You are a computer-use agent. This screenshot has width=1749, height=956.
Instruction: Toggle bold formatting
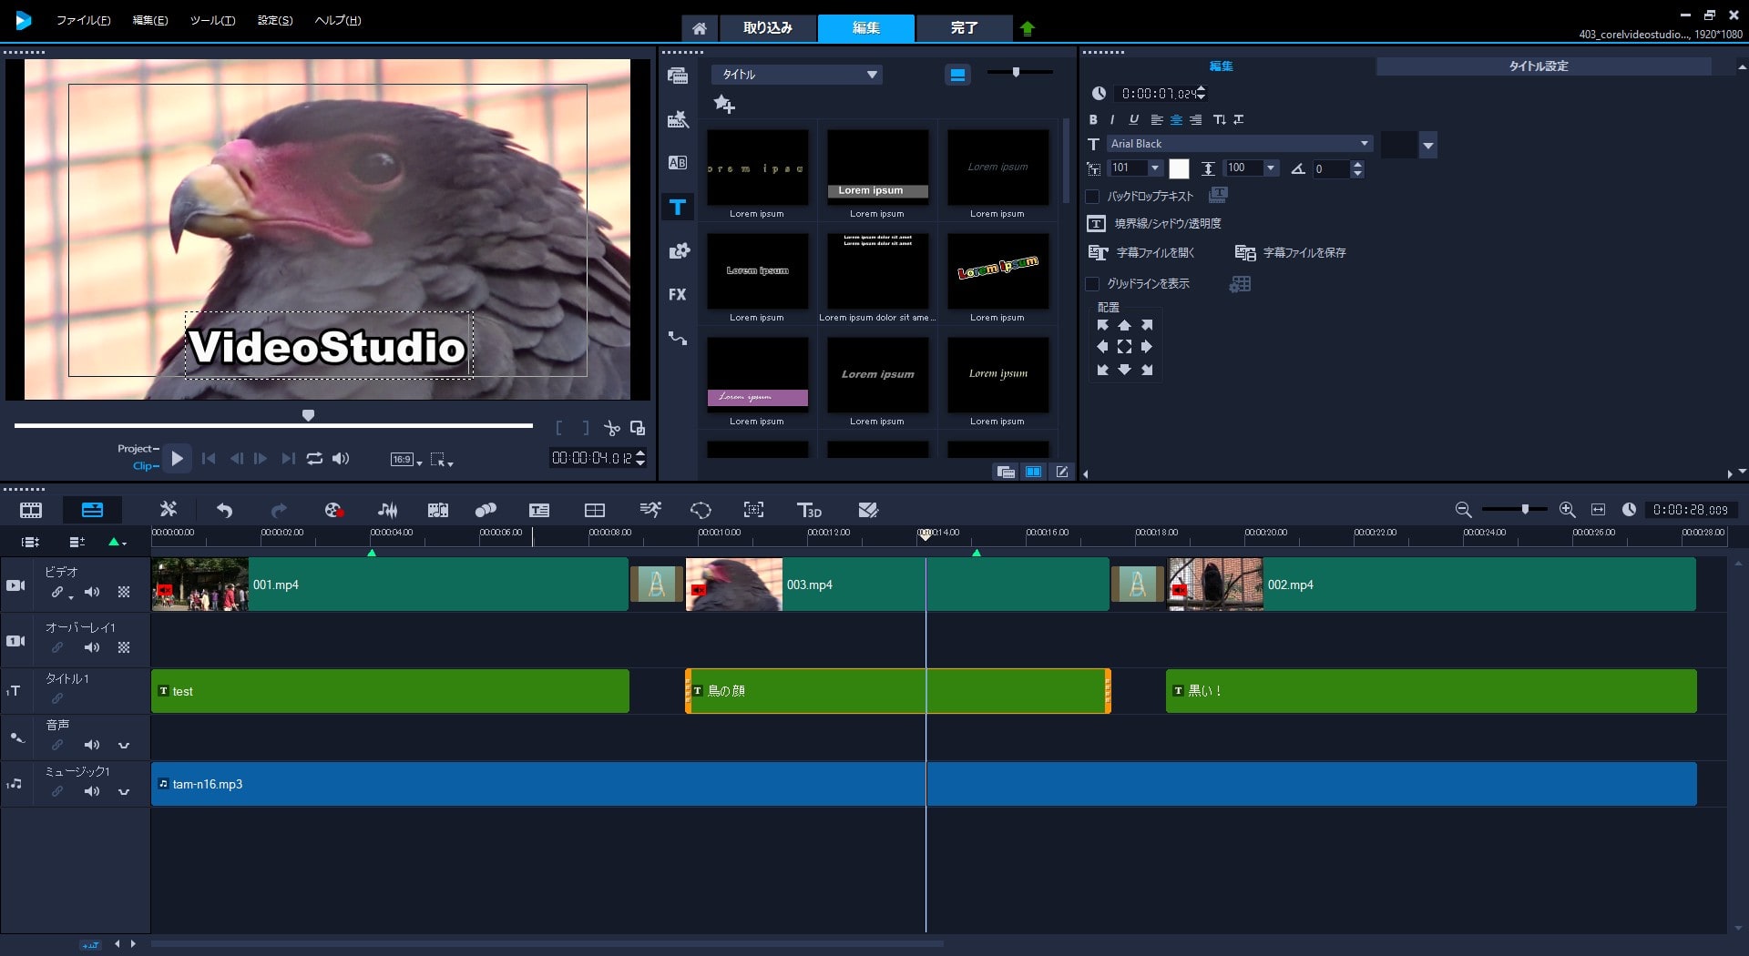click(1093, 119)
